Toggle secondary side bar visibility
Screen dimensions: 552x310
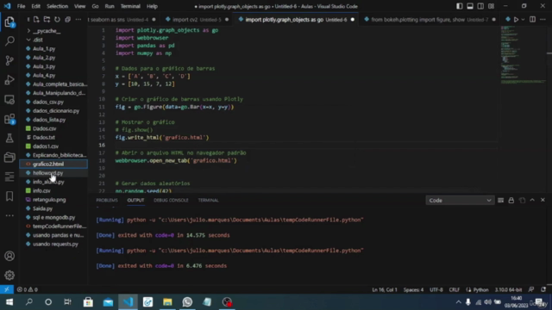coord(480,6)
